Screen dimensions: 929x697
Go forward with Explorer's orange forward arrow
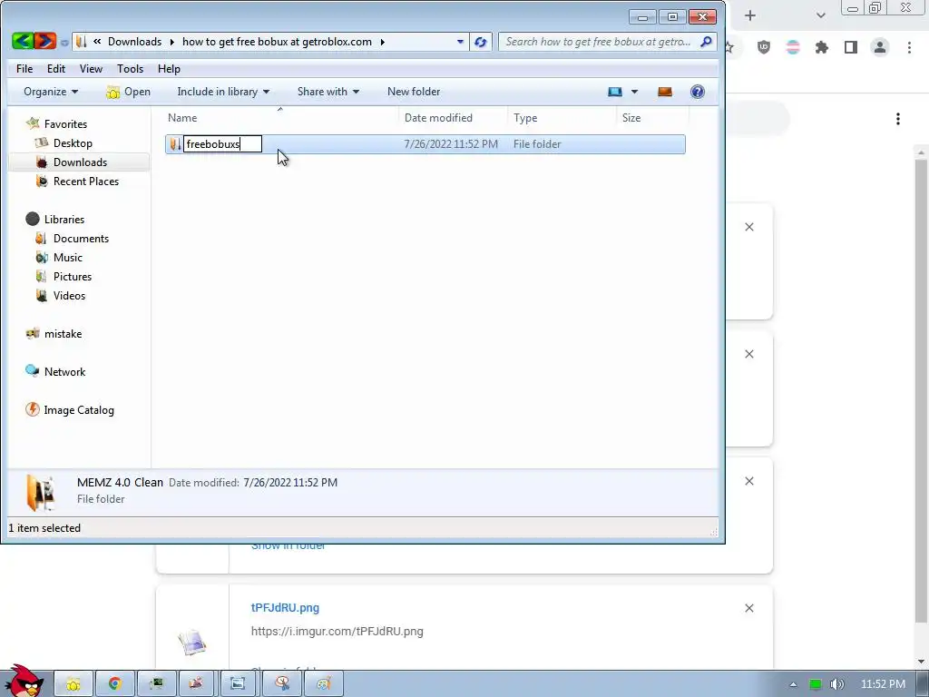(x=45, y=41)
